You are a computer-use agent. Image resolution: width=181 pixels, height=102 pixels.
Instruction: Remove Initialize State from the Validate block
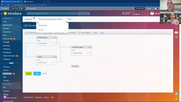point(55,43)
